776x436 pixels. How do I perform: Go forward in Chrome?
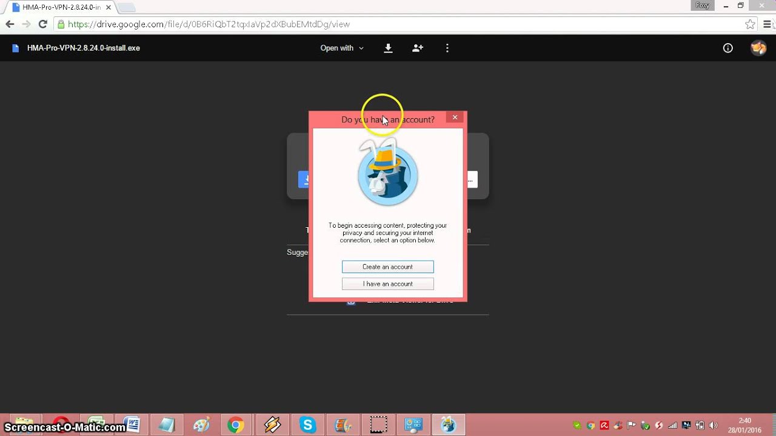pos(26,24)
